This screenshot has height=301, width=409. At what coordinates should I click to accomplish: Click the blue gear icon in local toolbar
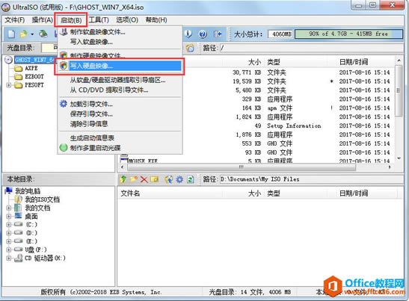coord(179,179)
